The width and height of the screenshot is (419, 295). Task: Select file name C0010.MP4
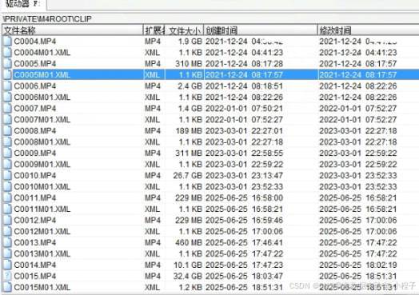click(35, 176)
